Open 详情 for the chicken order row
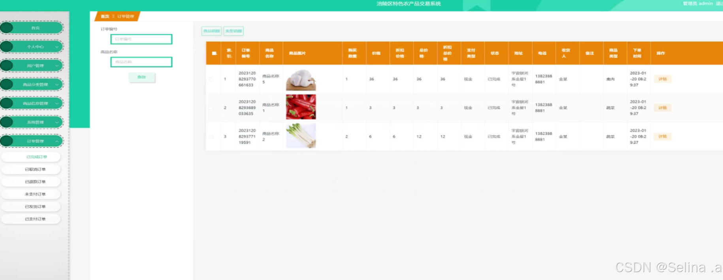723x280 pixels. pyautogui.click(x=663, y=79)
